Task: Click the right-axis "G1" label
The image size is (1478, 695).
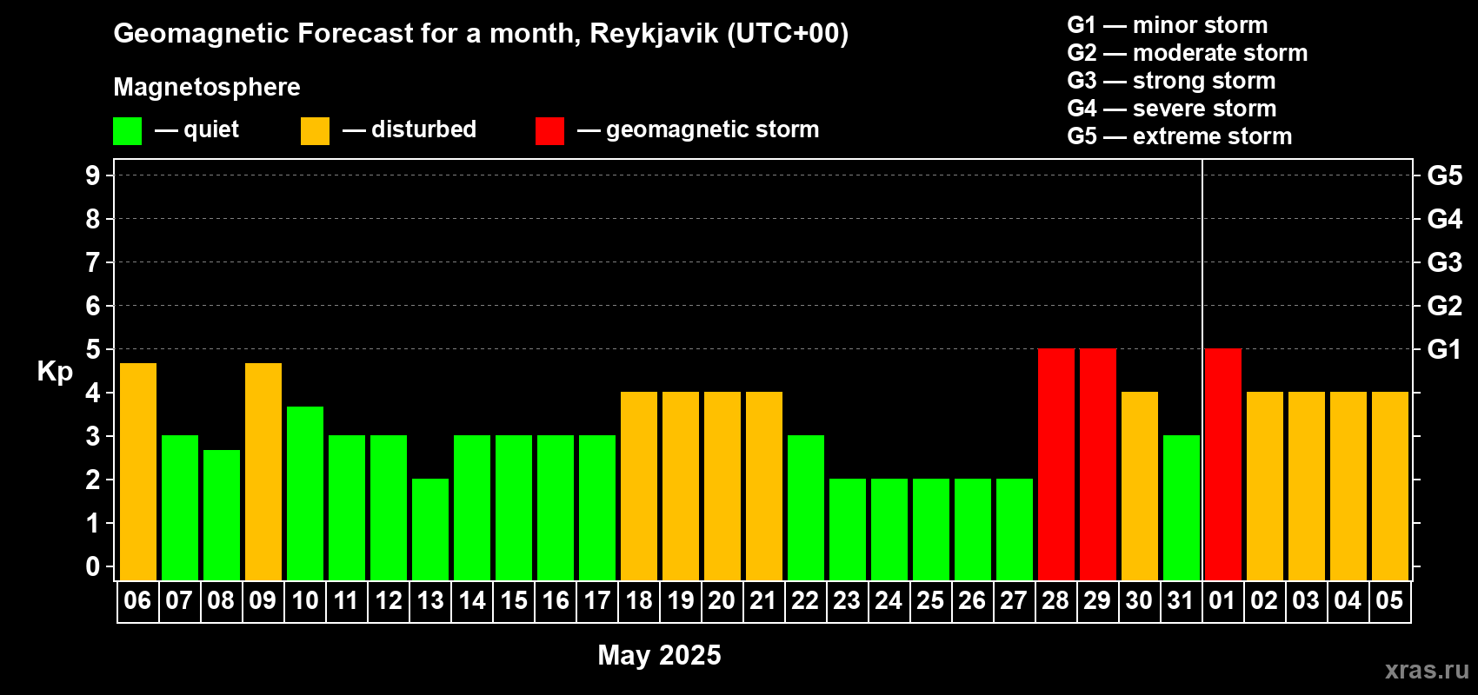Action: click(x=1445, y=349)
